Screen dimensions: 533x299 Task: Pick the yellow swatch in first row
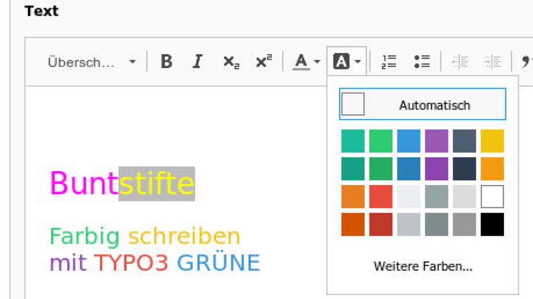pos(492,141)
